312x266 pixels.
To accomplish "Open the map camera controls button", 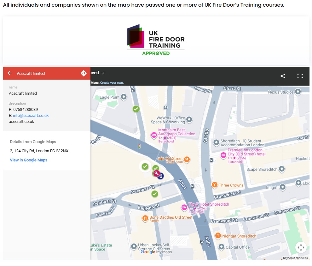I will click(x=301, y=247).
